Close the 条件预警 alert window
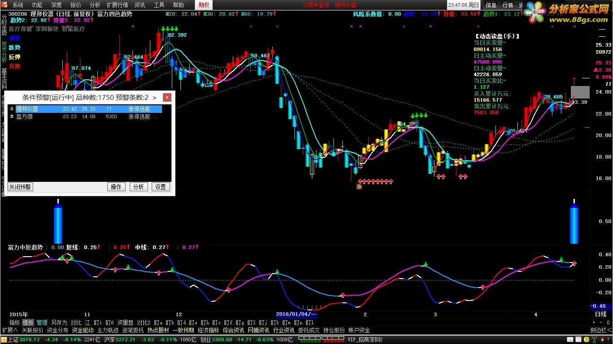 pos(167,97)
